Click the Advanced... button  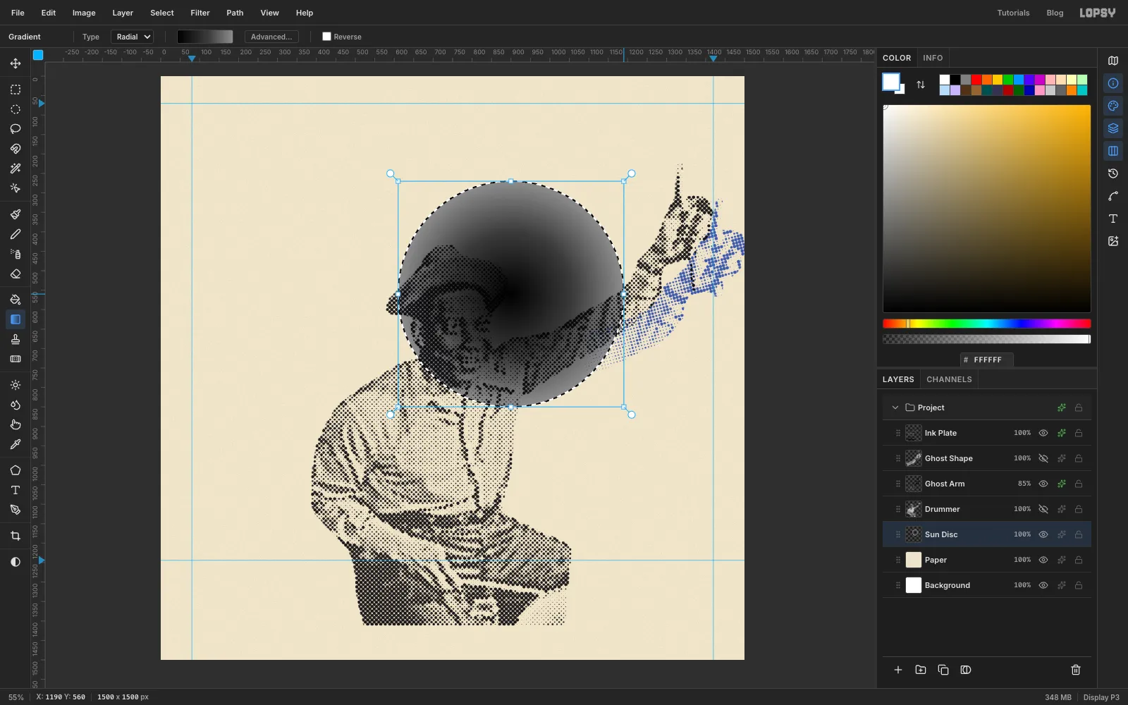(271, 37)
